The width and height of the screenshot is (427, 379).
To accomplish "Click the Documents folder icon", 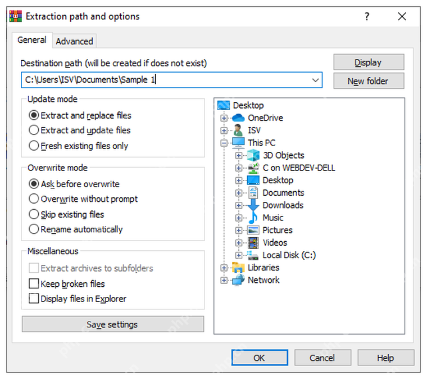I will [x=253, y=193].
